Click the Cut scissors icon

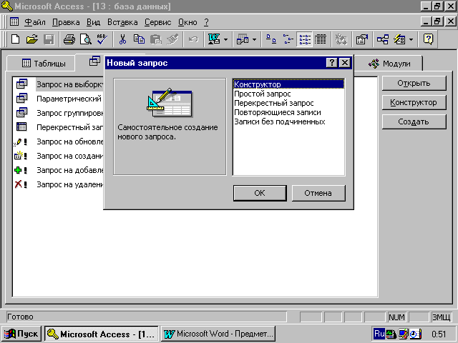point(122,39)
